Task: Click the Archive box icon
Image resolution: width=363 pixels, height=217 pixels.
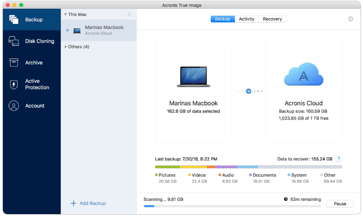Action: click(x=14, y=62)
